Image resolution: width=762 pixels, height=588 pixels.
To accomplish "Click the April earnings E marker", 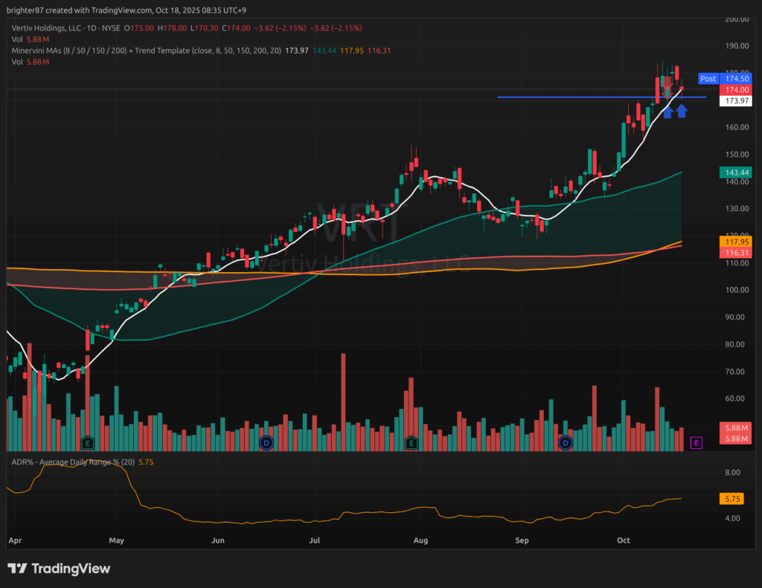I will (88, 443).
